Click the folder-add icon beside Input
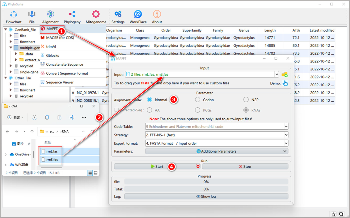 284,74
